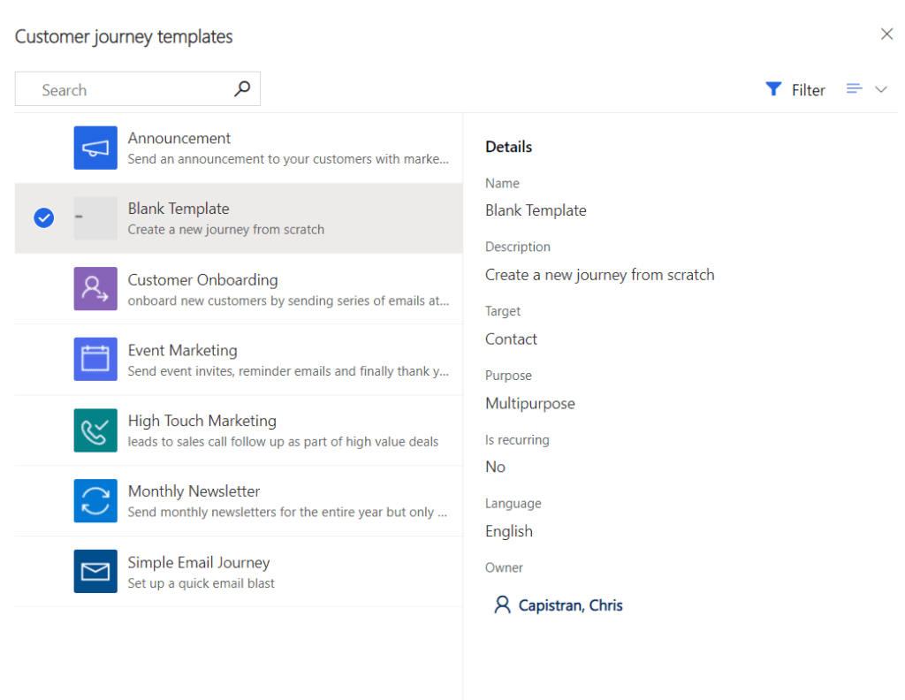Select the Event Marketing template title
The height and width of the screenshot is (700, 905).
182,350
